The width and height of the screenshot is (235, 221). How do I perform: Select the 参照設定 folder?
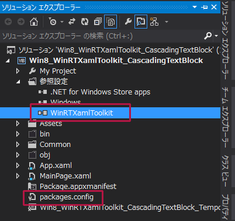pyautogui.click(x=54, y=82)
